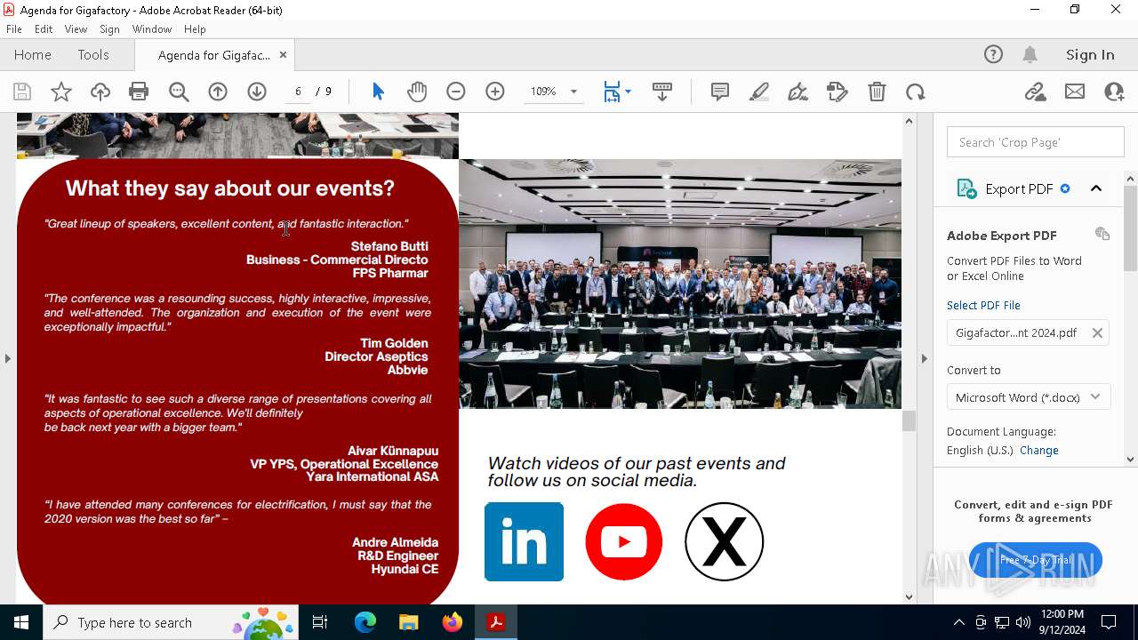Open the zoom level 109% dropdown
The image size is (1138, 640).
(573, 92)
